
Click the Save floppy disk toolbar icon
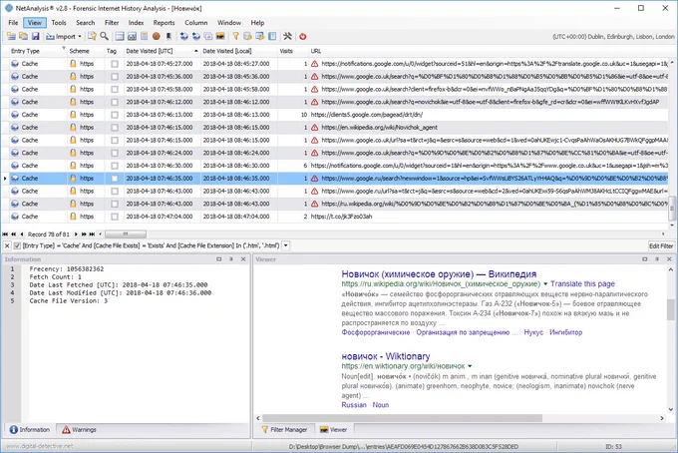click(36, 36)
